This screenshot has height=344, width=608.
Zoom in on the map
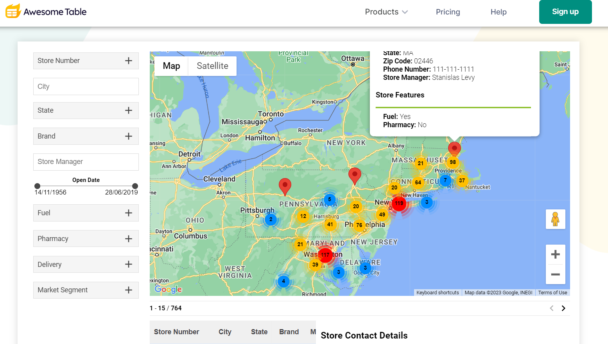pyautogui.click(x=555, y=254)
